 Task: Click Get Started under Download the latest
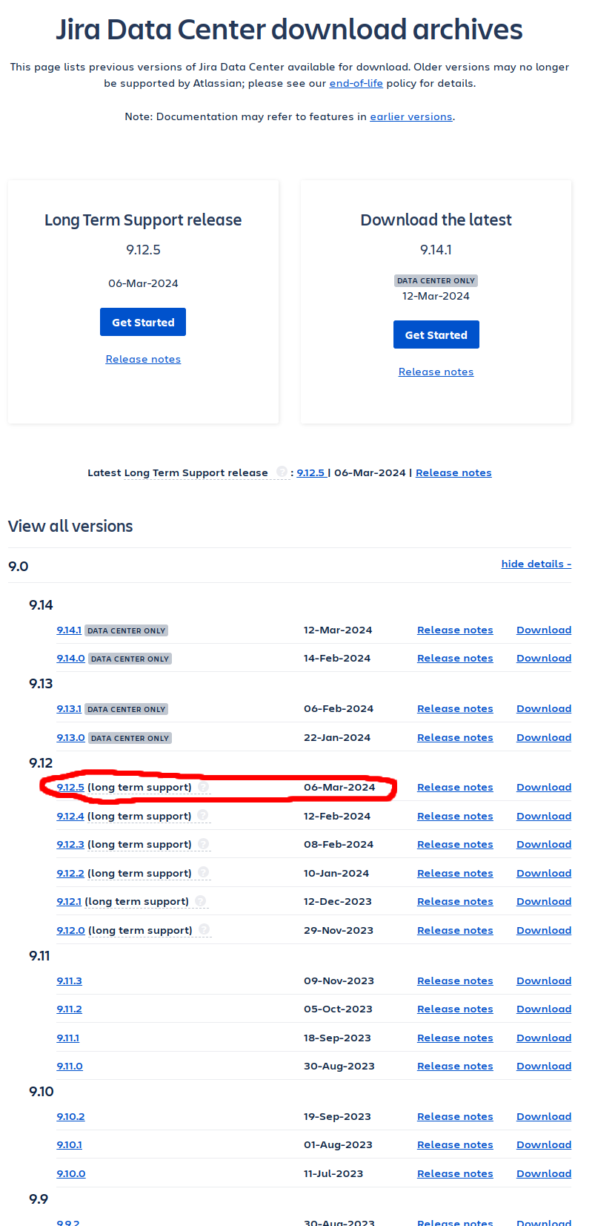pos(436,334)
